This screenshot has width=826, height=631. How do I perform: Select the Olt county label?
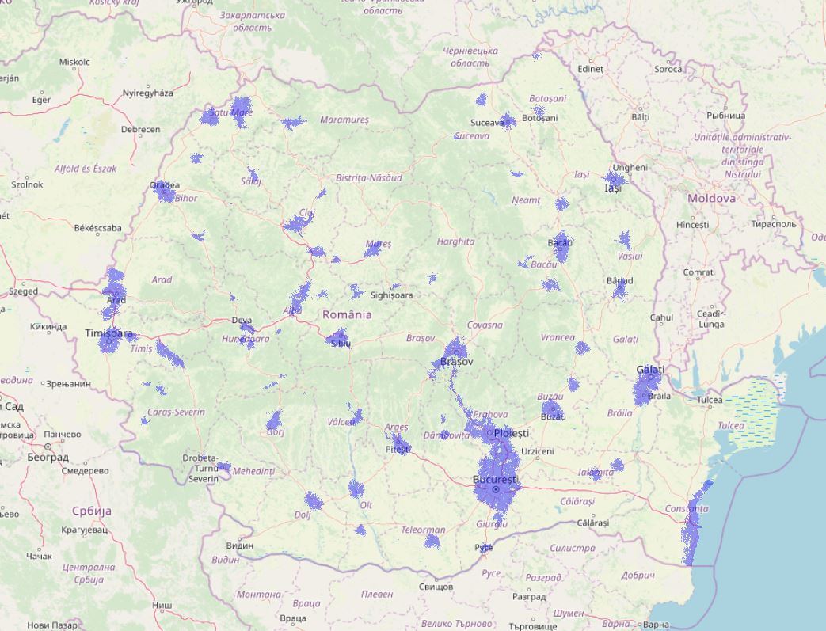coord(366,505)
